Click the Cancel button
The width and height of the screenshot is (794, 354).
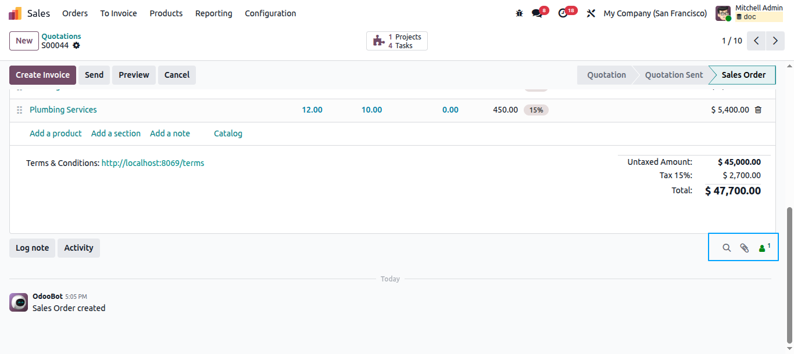click(x=177, y=75)
